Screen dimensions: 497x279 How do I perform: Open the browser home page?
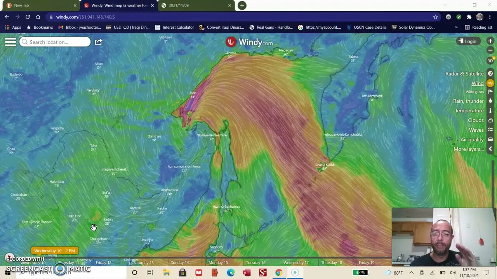click(38, 17)
